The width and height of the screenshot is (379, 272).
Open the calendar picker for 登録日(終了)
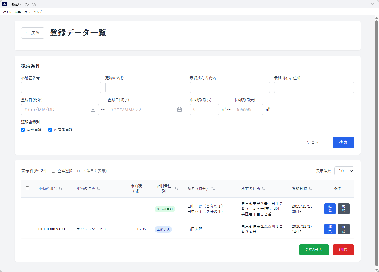[x=179, y=110]
